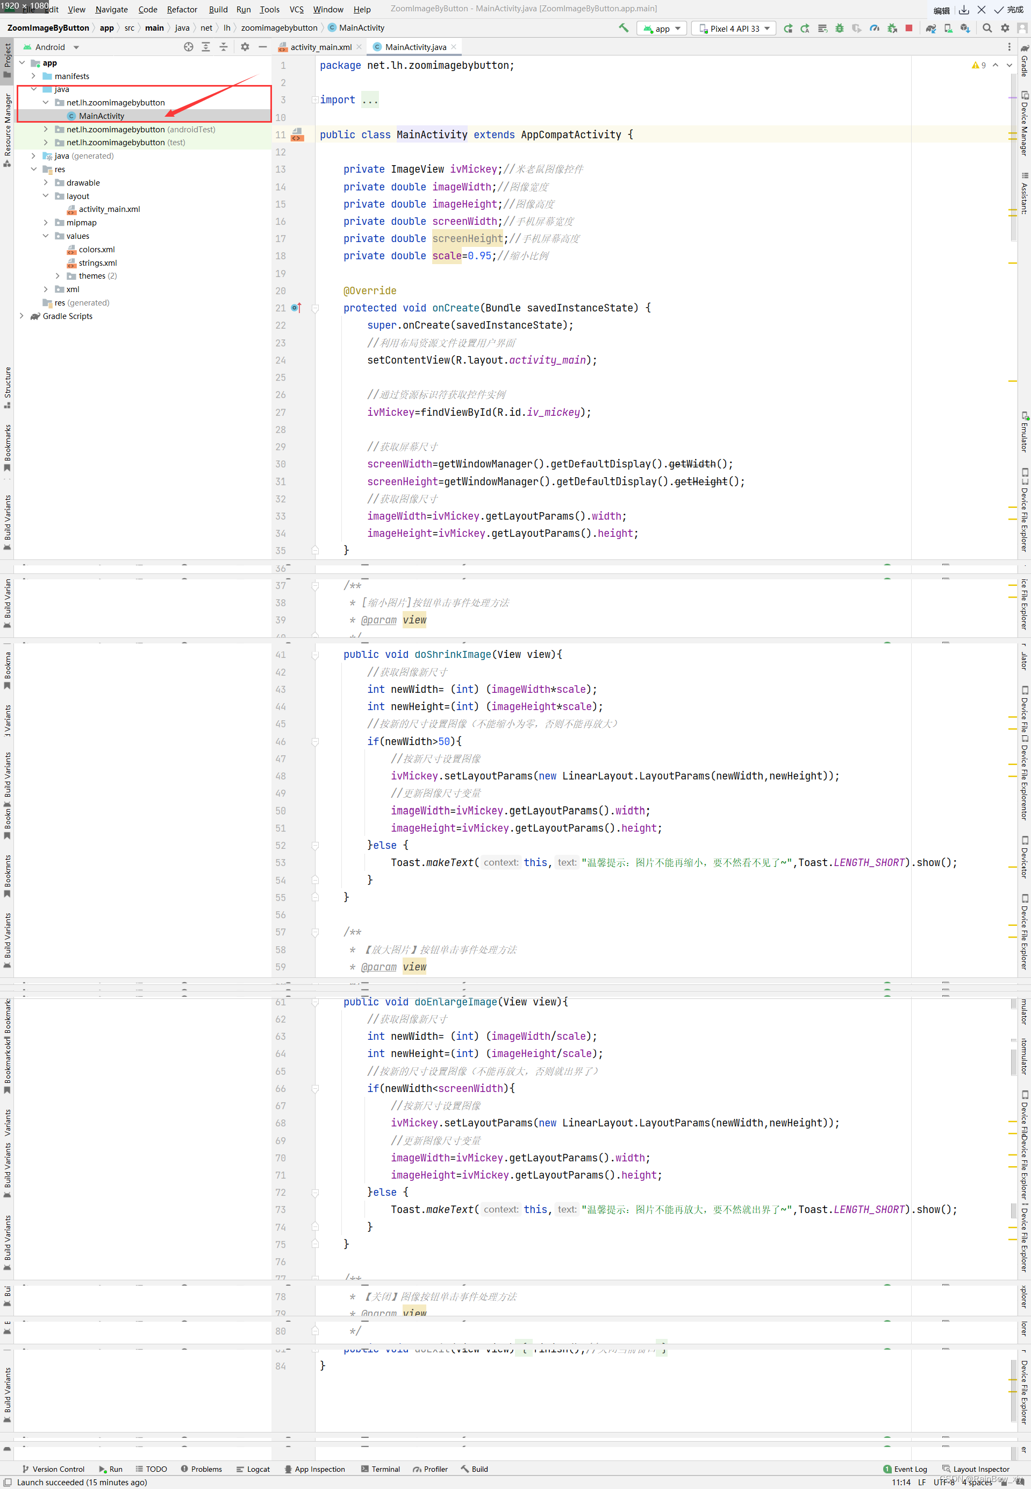This screenshot has height=1489, width=1031.
Task: Open IDE Settings gear in the top toolbar
Action: point(1005,28)
